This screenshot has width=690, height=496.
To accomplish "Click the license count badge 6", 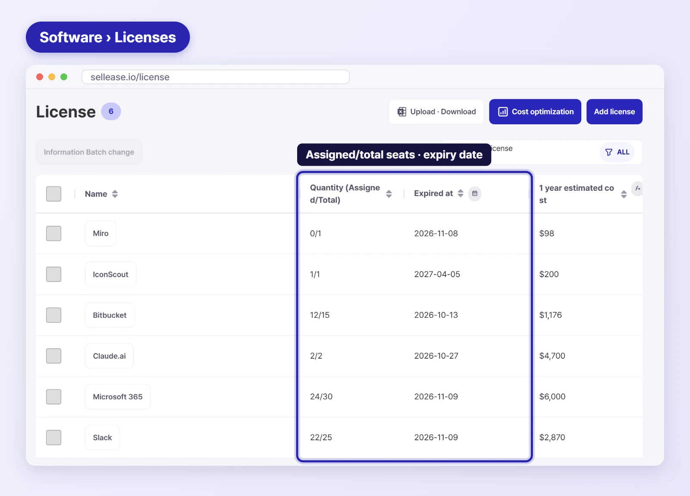I will click(x=111, y=111).
